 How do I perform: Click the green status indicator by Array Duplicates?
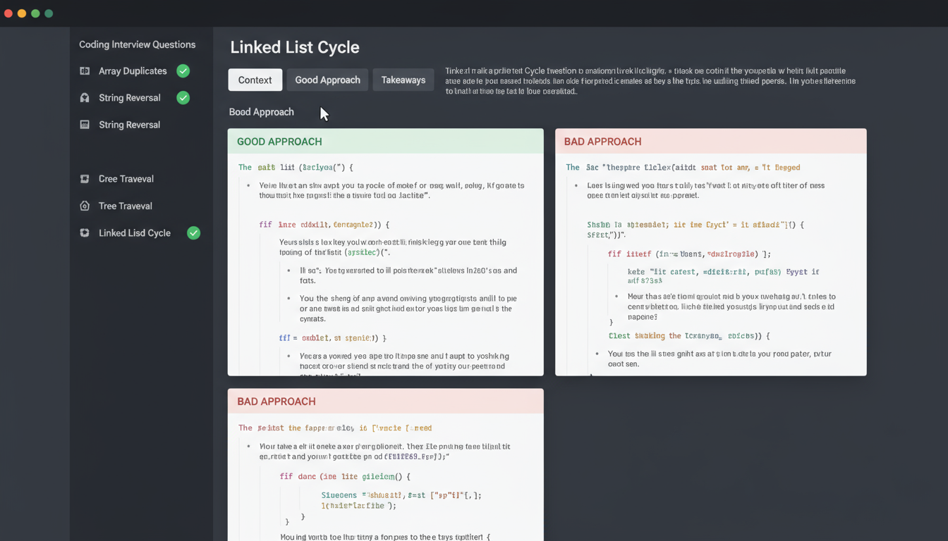[183, 71]
